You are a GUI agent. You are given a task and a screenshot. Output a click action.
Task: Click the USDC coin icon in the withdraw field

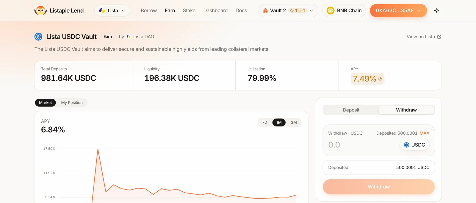pos(406,145)
